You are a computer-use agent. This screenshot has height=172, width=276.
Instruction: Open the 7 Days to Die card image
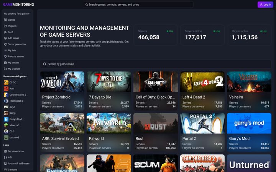tap(109, 82)
